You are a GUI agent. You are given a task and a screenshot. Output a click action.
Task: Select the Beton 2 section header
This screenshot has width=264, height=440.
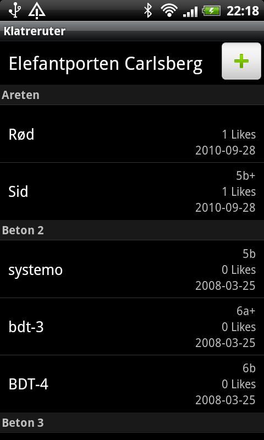(132, 230)
